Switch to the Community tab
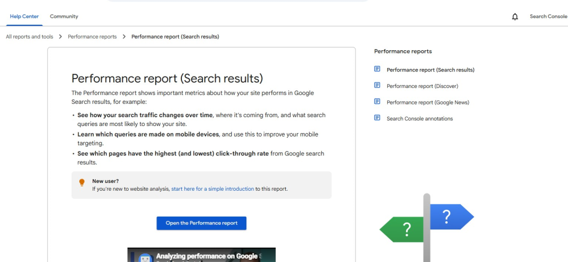Screen dimensions: 568x262 (64, 17)
